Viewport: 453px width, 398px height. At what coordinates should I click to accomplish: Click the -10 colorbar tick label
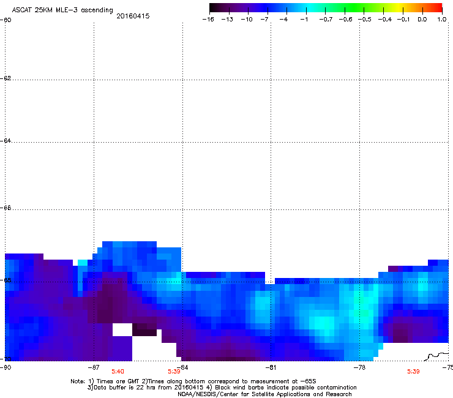click(x=247, y=20)
